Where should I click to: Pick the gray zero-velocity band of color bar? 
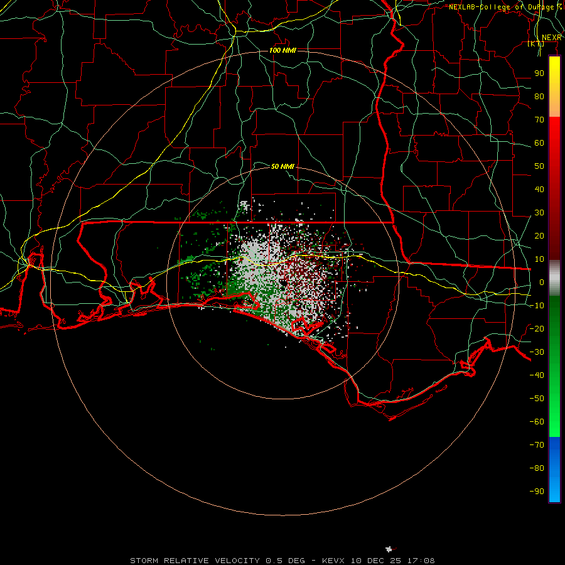[554, 278]
